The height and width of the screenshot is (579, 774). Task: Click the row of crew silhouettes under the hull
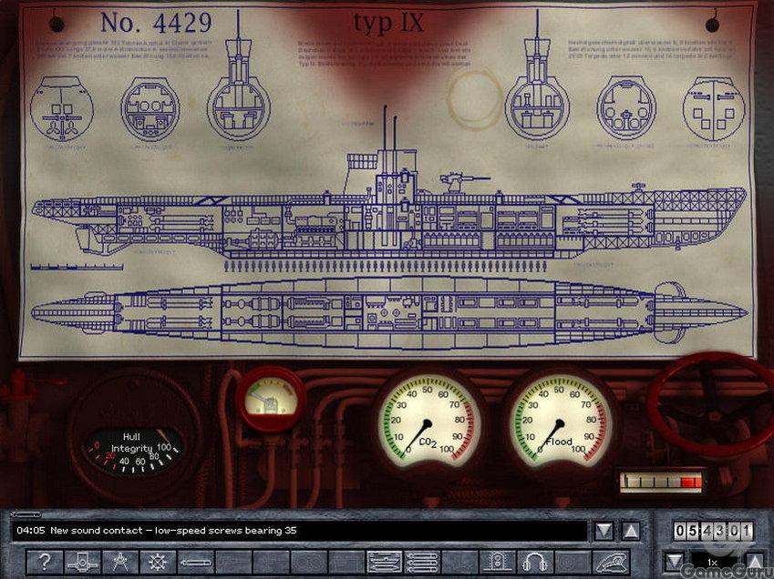386,267
